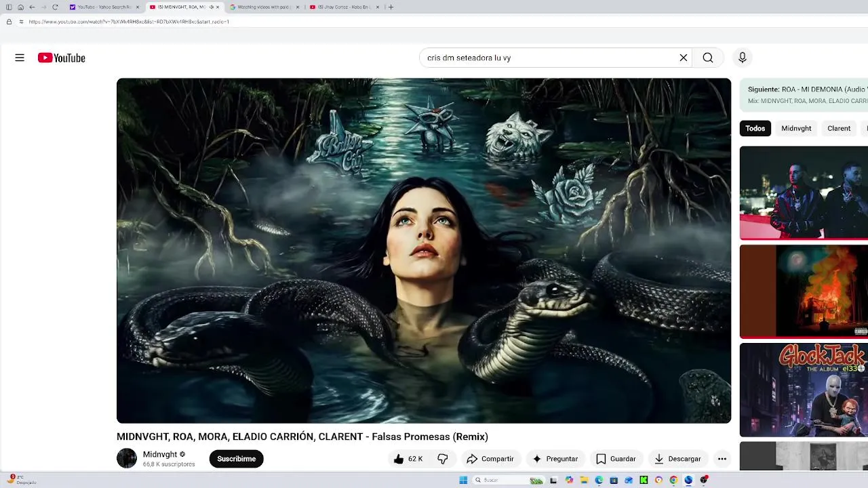The height and width of the screenshot is (488, 868).
Task: Open the burning house thumbnail video
Action: coord(804,291)
